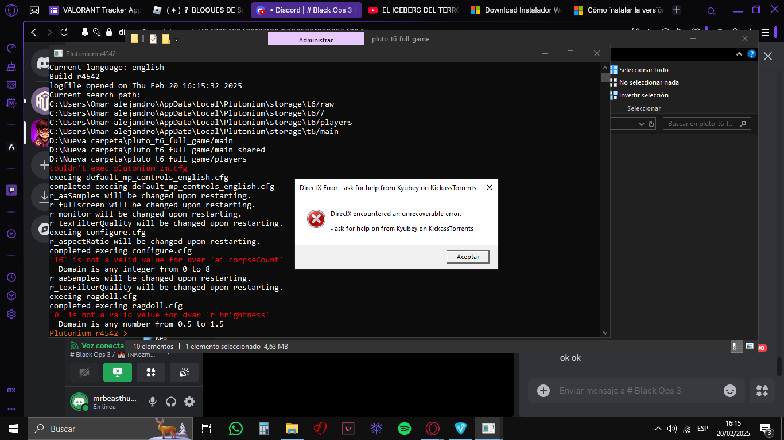This screenshot has width=784, height=440.
Task: Select the server with the purple avatar
Action: point(41,101)
